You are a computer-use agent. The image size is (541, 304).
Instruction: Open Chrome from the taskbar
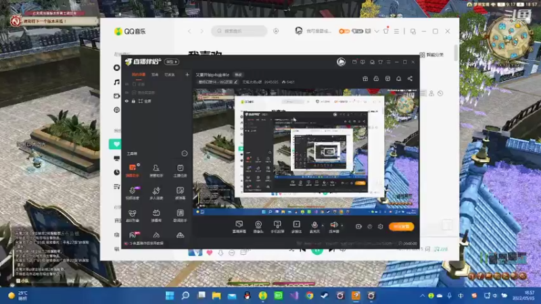310,296
